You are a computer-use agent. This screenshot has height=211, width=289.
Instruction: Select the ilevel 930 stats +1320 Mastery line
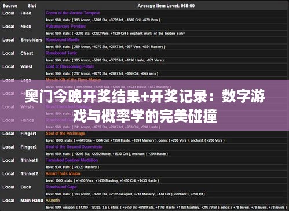72,167
